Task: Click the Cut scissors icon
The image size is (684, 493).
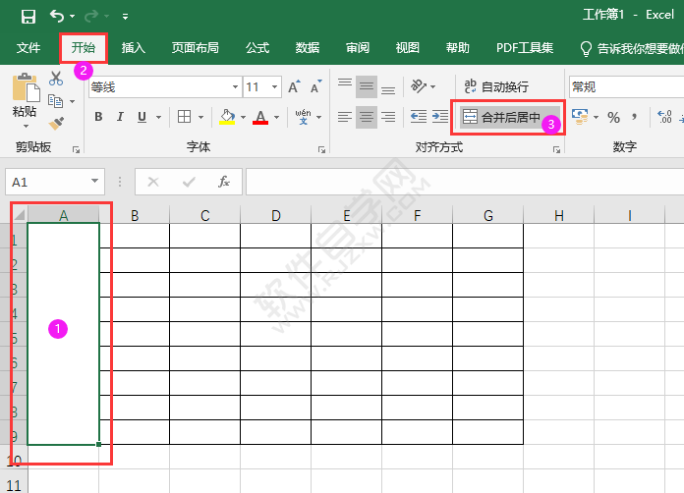Action: click(56, 79)
